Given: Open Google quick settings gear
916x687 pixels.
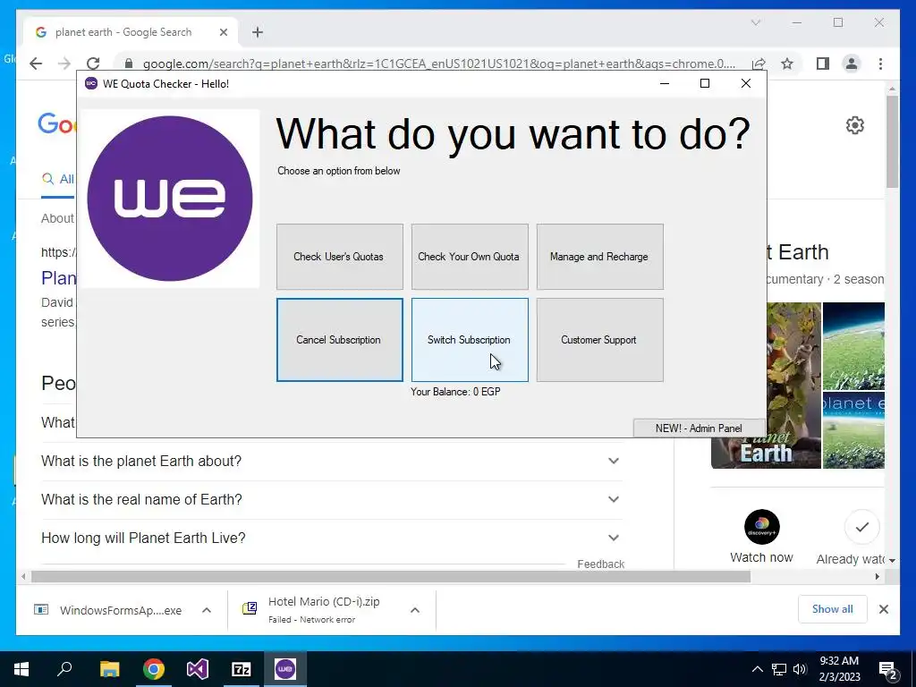Looking at the screenshot, I should (854, 125).
